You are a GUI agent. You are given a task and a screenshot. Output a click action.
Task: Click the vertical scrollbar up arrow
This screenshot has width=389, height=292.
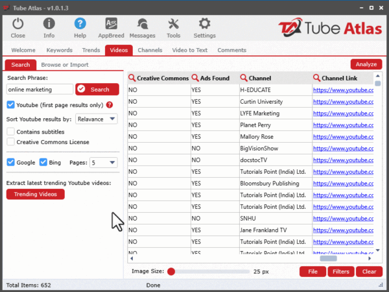[377, 76]
